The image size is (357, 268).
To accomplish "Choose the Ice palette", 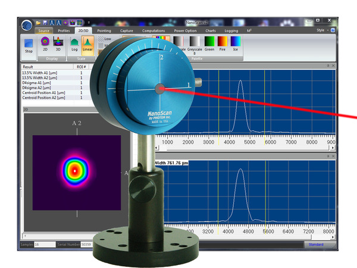I will tap(236, 43).
